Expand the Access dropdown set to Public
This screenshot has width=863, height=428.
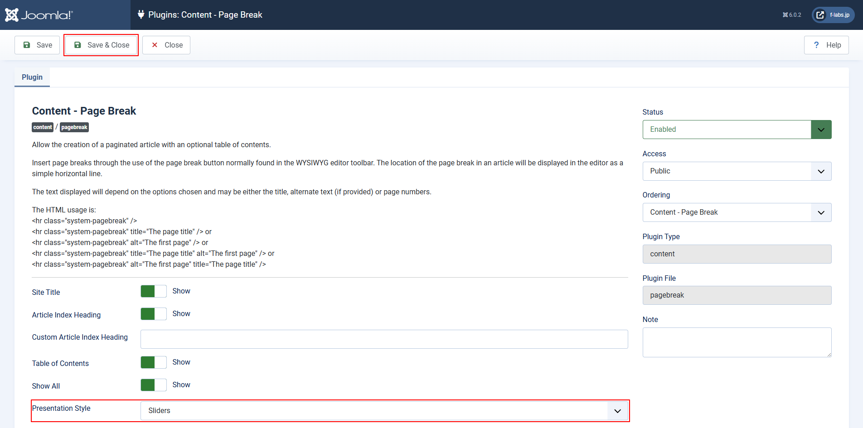(x=737, y=171)
